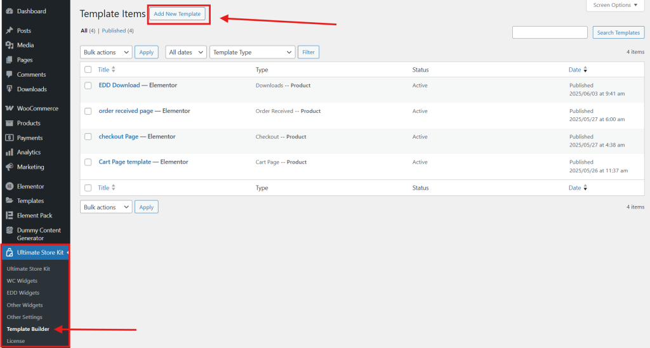Expand the Screen Options panel

[615, 5]
